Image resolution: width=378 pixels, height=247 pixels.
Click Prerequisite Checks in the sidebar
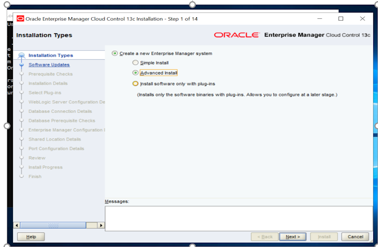point(50,74)
